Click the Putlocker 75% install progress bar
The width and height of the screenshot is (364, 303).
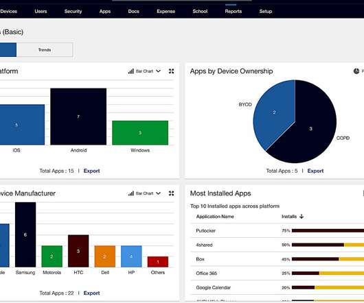click(328, 230)
